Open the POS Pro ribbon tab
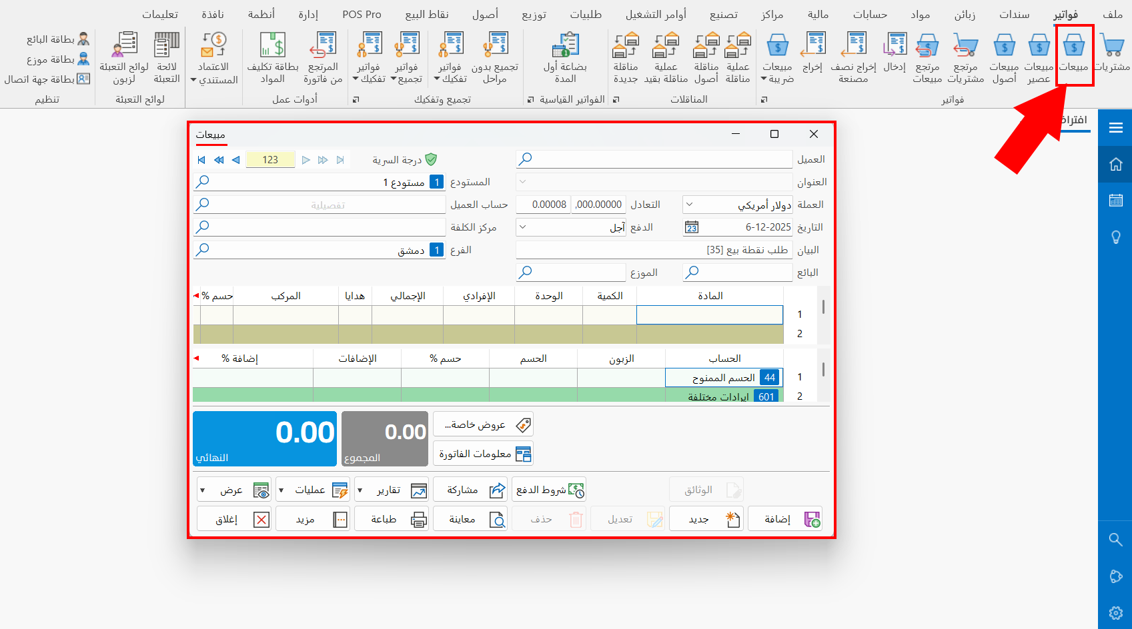Image resolution: width=1132 pixels, height=629 pixels. point(362,14)
